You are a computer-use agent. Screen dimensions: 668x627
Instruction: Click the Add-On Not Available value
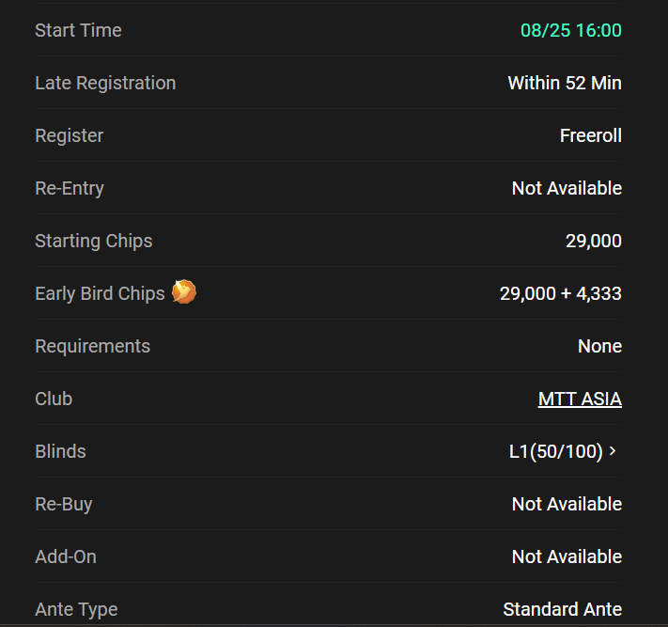point(567,556)
